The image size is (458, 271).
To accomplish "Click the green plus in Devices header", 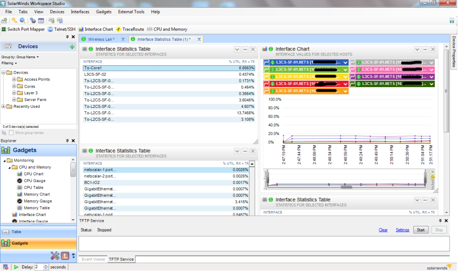I will coord(72,47).
